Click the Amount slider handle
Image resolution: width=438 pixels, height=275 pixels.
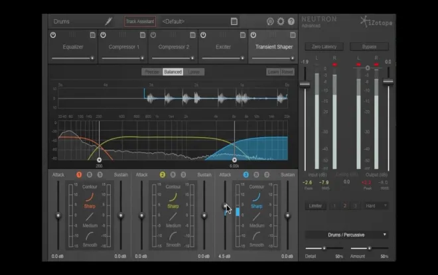[x=369, y=248]
